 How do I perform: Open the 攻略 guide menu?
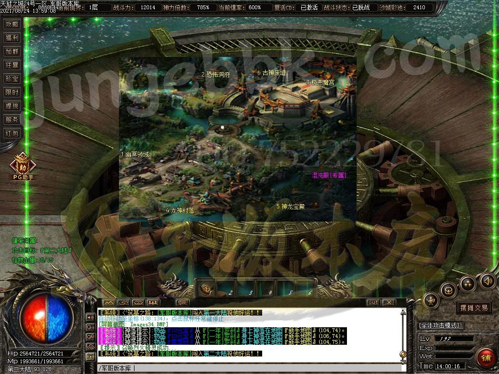coord(12,24)
